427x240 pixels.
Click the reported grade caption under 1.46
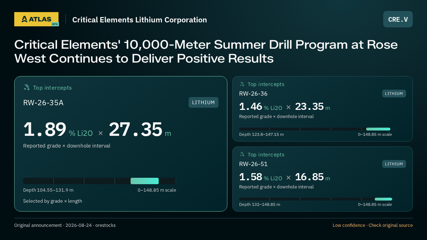tap(276, 117)
